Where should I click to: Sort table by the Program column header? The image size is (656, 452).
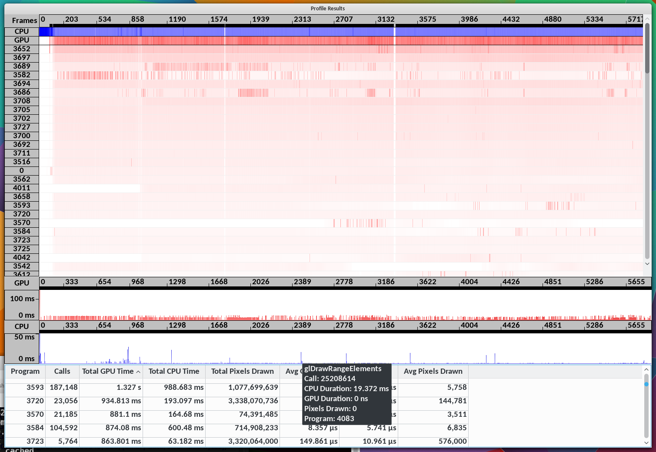[x=25, y=371]
